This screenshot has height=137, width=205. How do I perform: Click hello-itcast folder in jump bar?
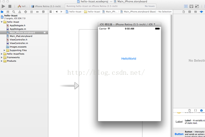pos(92,11)
